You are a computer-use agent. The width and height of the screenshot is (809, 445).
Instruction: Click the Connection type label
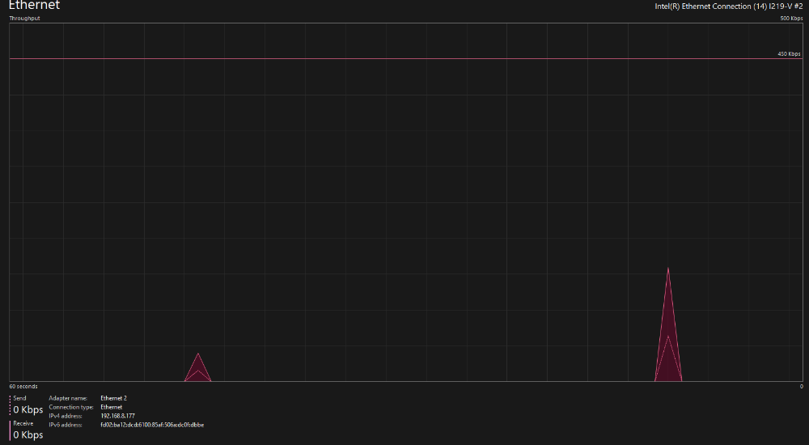71,407
